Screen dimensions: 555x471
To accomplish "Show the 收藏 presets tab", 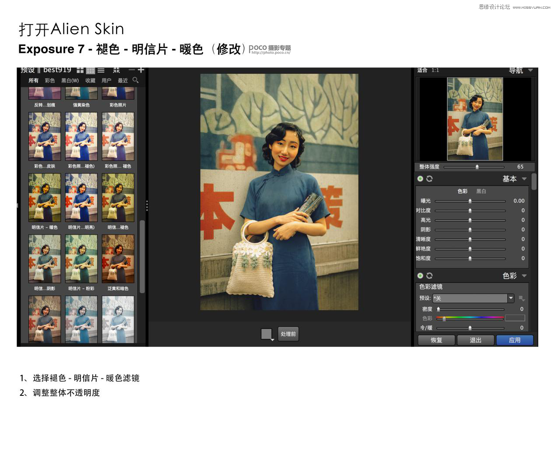I will pyautogui.click(x=90, y=80).
